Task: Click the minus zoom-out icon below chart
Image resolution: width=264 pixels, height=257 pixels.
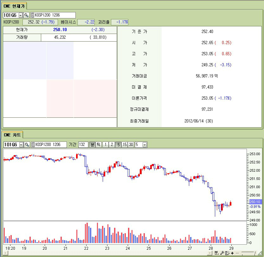Action: coord(237,253)
